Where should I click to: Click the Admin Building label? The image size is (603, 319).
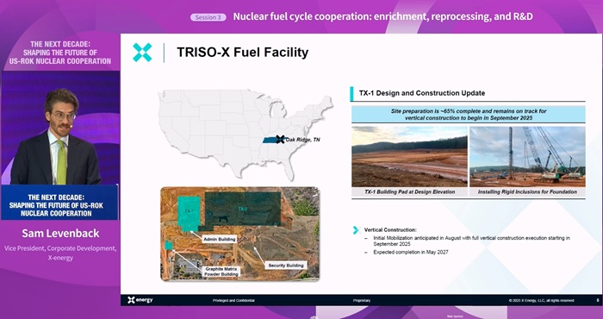219,240
